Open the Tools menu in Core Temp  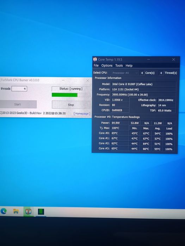tap(119, 66)
